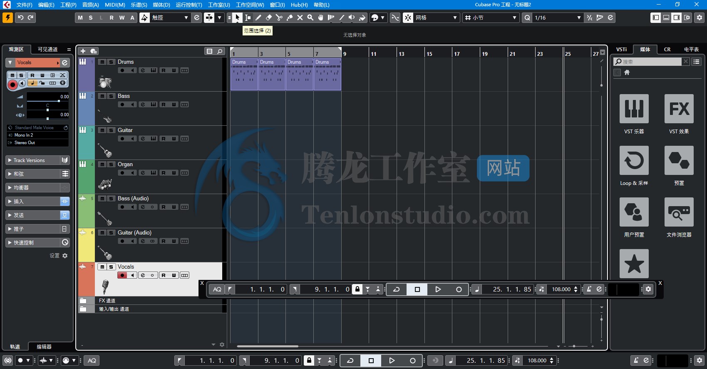This screenshot has width=707, height=369.
Task: Open VST 乐器 in media rack
Action: click(x=634, y=109)
